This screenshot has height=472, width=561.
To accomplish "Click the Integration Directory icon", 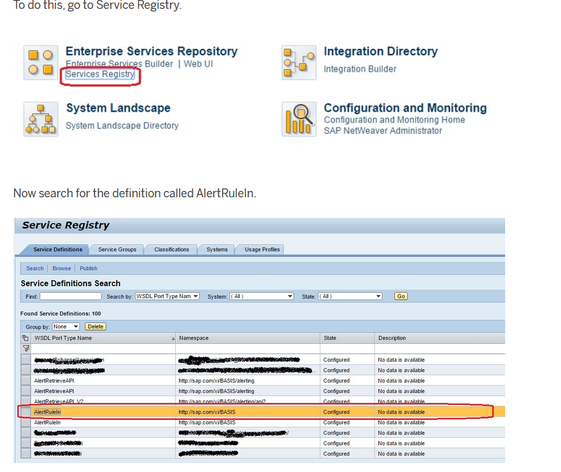I will (299, 63).
